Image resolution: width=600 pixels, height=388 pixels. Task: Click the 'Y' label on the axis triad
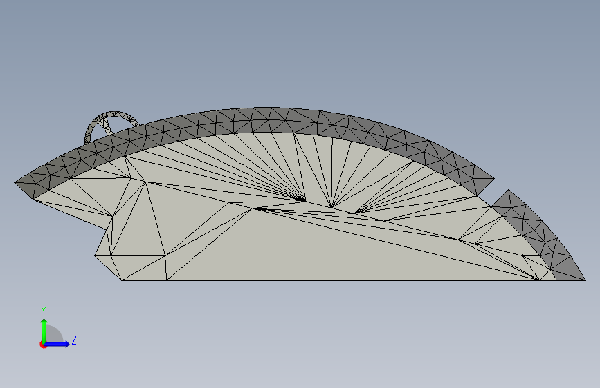(44, 311)
